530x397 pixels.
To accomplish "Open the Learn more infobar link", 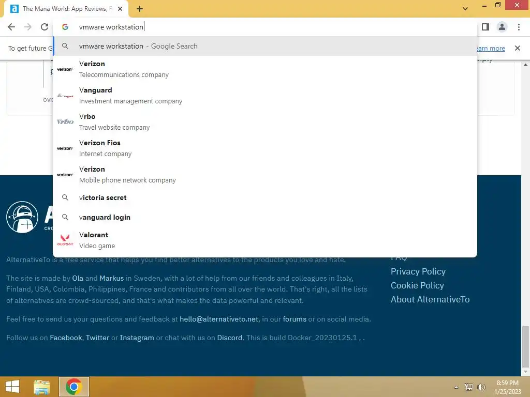I will click(491, 48).
